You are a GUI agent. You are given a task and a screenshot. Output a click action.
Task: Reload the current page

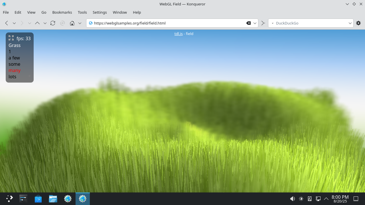53,23
